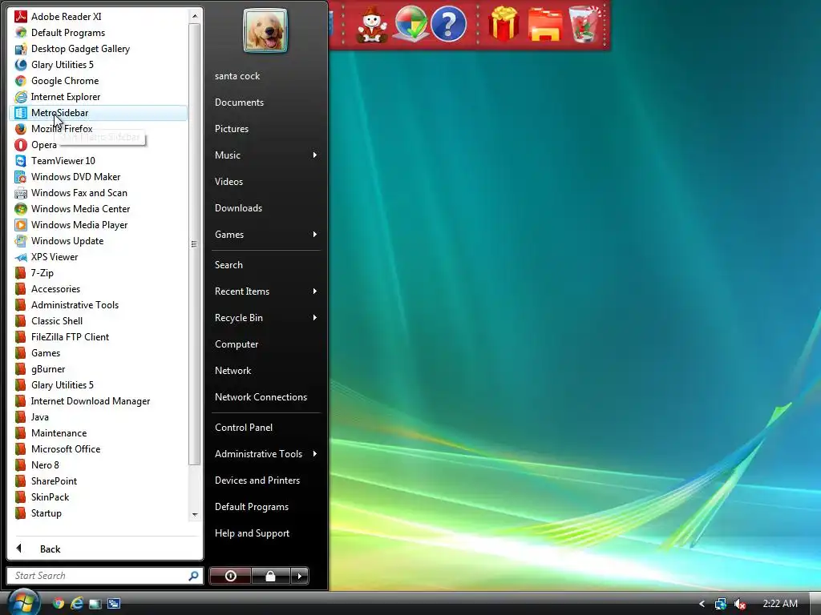Click the clock showing 2:22 AM

[x=779, y=604]
